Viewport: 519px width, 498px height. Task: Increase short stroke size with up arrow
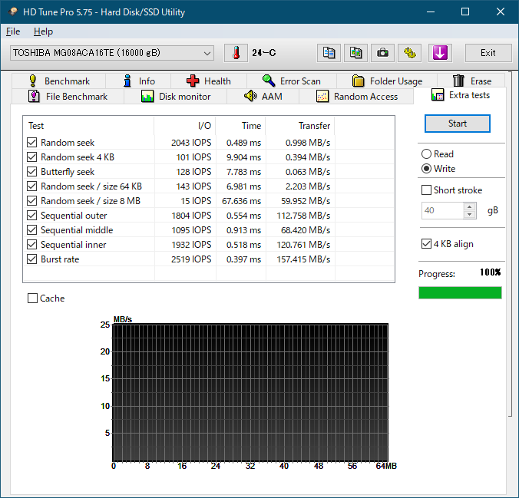[x=469, y=207]
